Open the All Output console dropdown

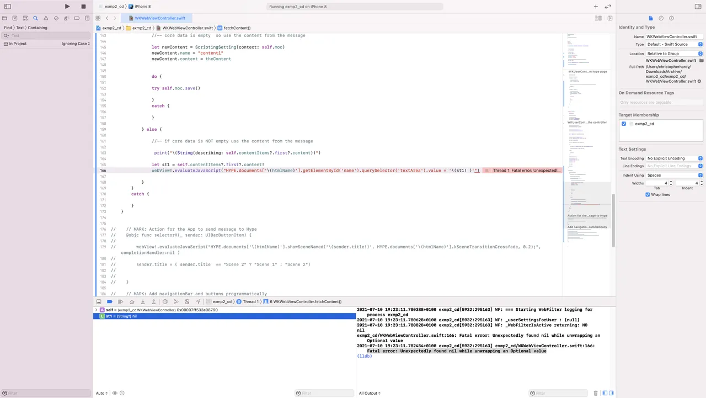(x=370, y=393)
